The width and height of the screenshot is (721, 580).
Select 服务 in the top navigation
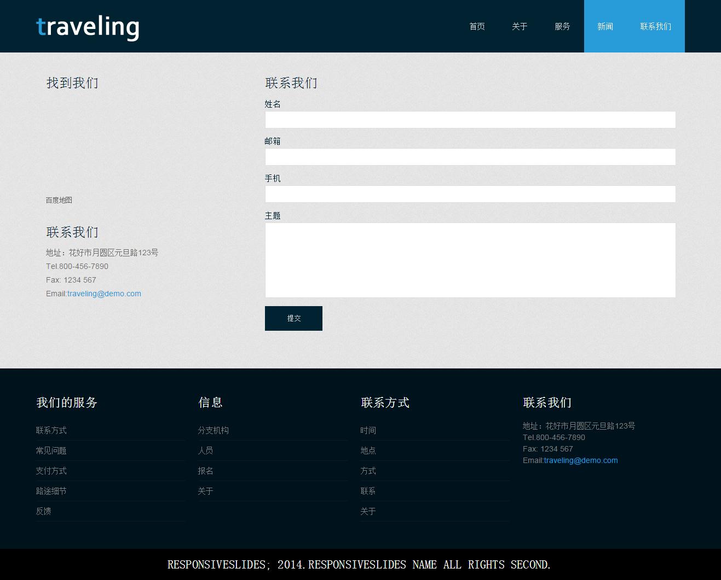coord(562,26)
